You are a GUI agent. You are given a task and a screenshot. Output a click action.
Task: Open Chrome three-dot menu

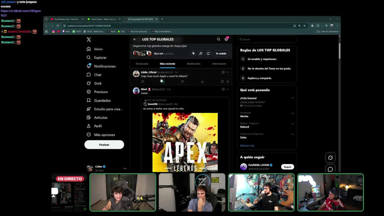point(337,26)
